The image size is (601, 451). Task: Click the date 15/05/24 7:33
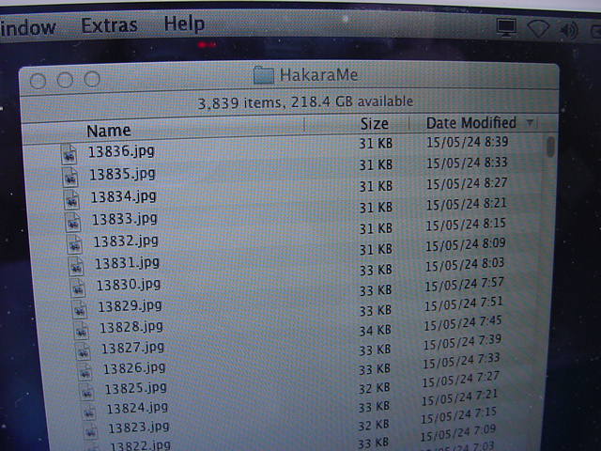tap(461, 361)
